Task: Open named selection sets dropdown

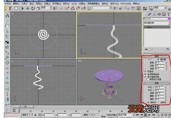Action: pos(102,8)
